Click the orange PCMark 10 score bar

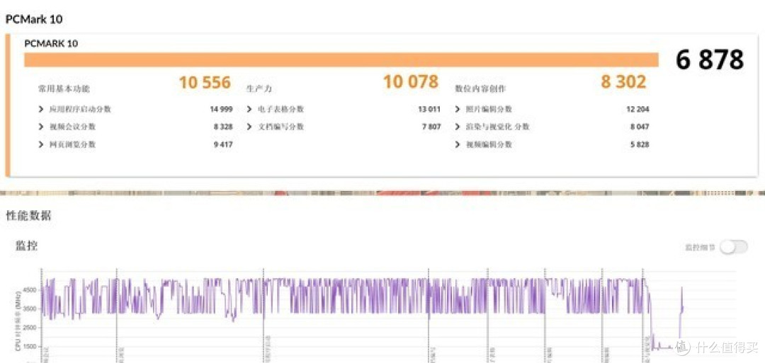click(341, 60)
